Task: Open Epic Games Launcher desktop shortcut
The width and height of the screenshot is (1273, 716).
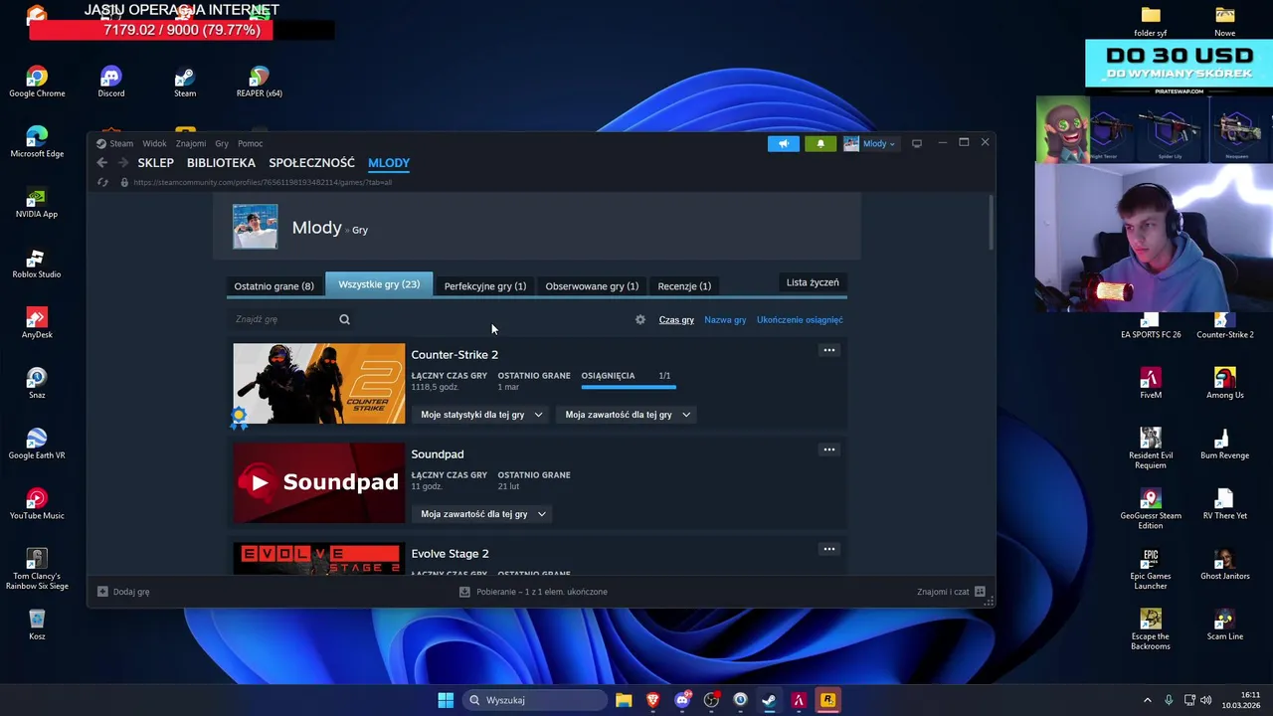Action: coord(1151,570)
